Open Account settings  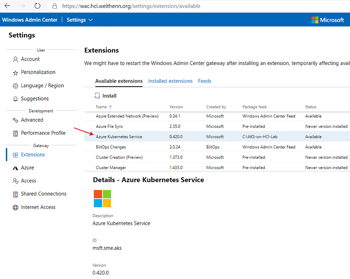tap(30, 59)
